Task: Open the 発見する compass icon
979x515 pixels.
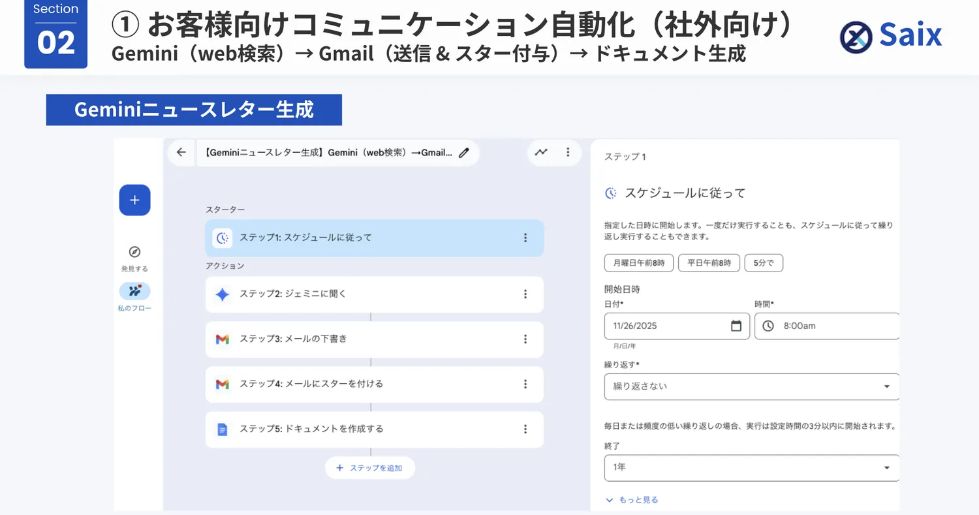Action: (134, 252)
